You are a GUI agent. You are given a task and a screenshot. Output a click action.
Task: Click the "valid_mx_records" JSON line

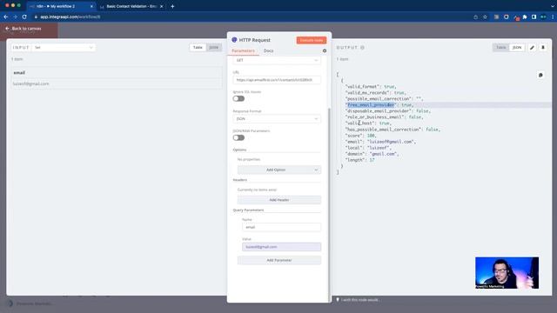pos(375,93)
